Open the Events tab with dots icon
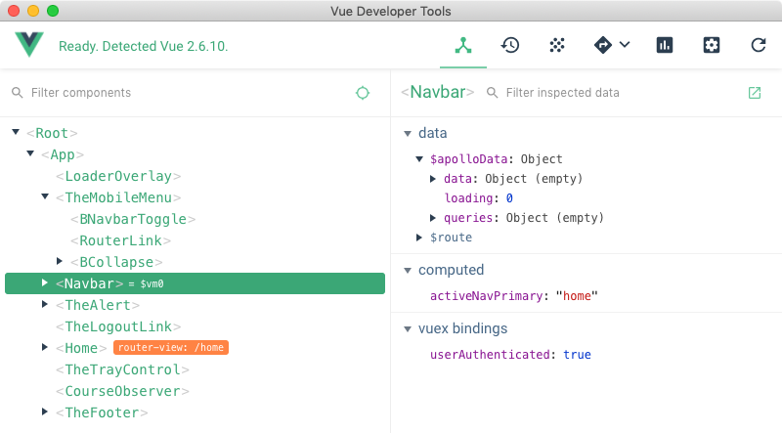This screenshot has width=782, height=433. pos(556,45)
